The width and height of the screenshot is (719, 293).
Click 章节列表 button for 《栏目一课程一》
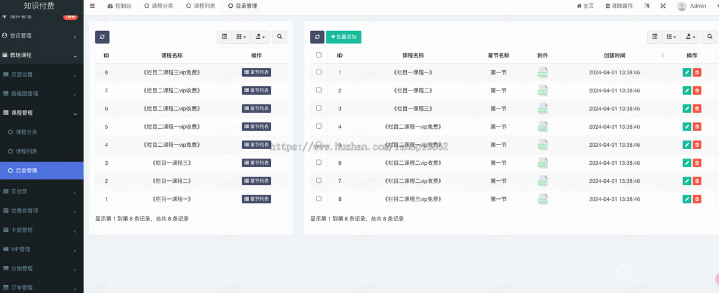pyautogui.click(x=256, y=199)
